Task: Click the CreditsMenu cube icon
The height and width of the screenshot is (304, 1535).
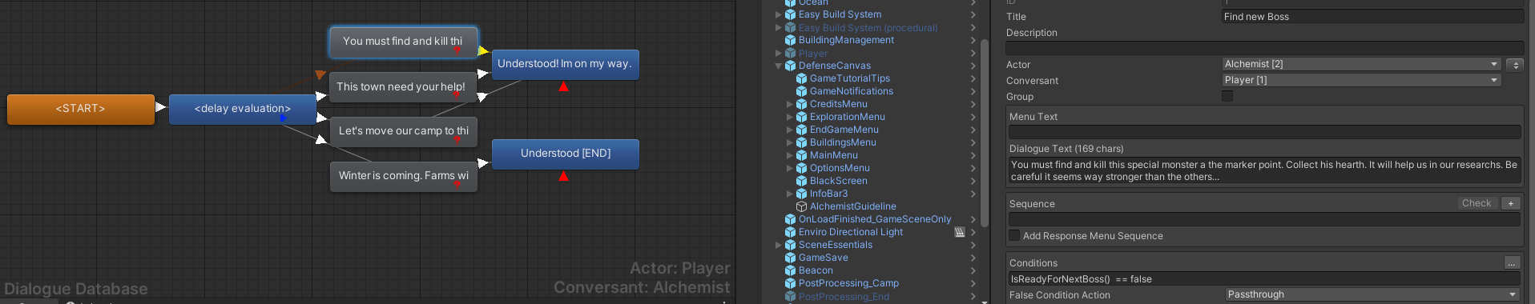Action: point(801,104)
